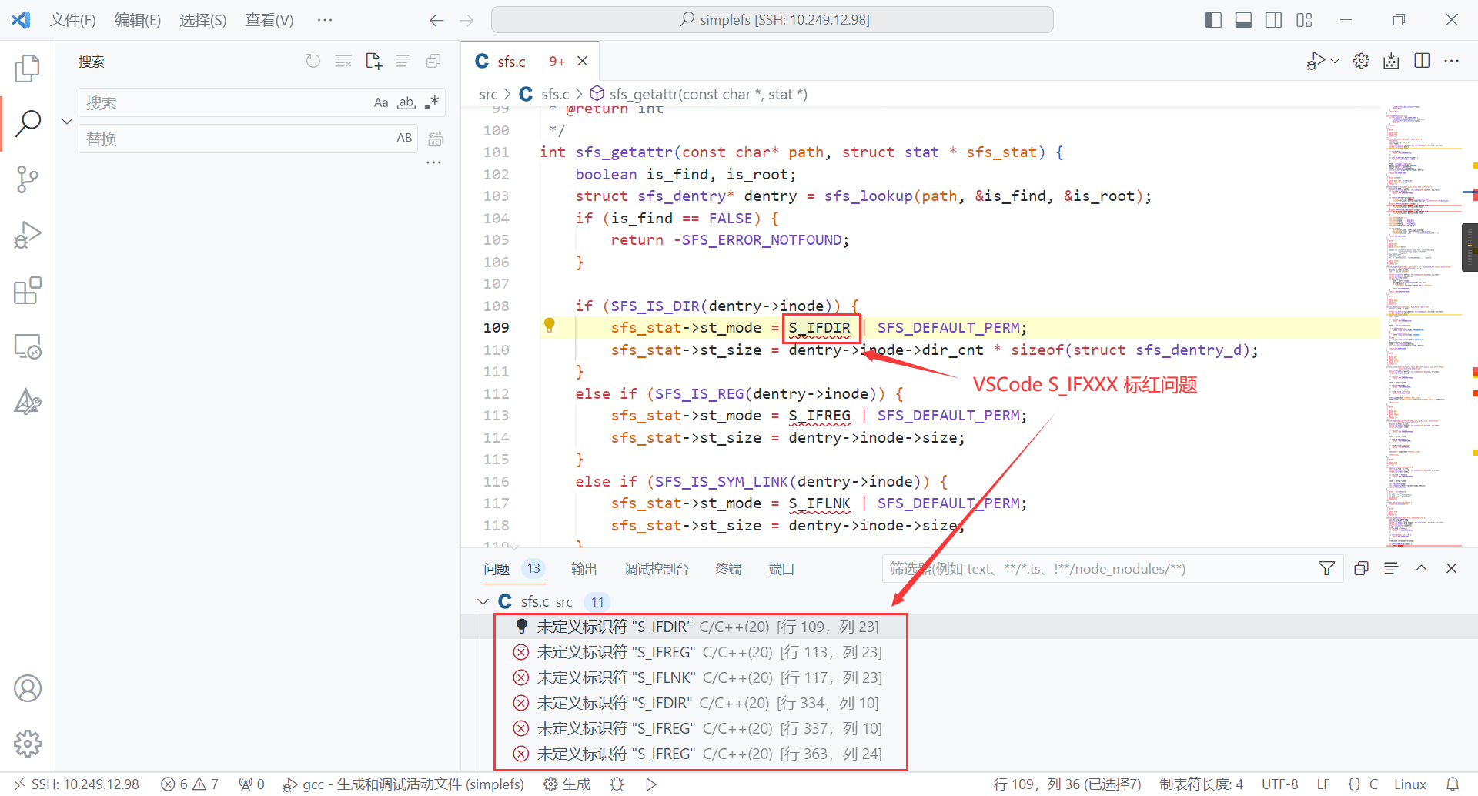Click the split editor right icon
1478x796 pixels.
click(1422, 61)
